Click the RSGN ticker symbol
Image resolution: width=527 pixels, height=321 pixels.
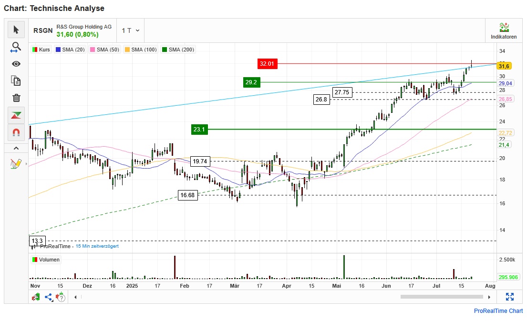coord(43,30)
